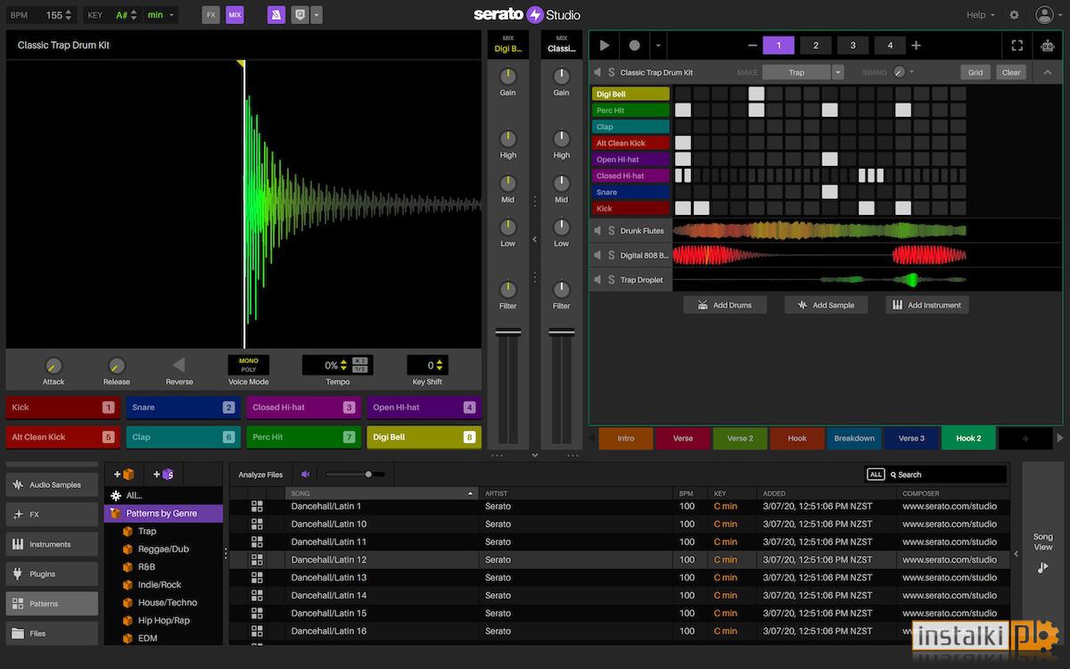1070x669 pixels.
Task: Adjust the Attack knob
Action: pyautogui.click(x=53, y=366)
